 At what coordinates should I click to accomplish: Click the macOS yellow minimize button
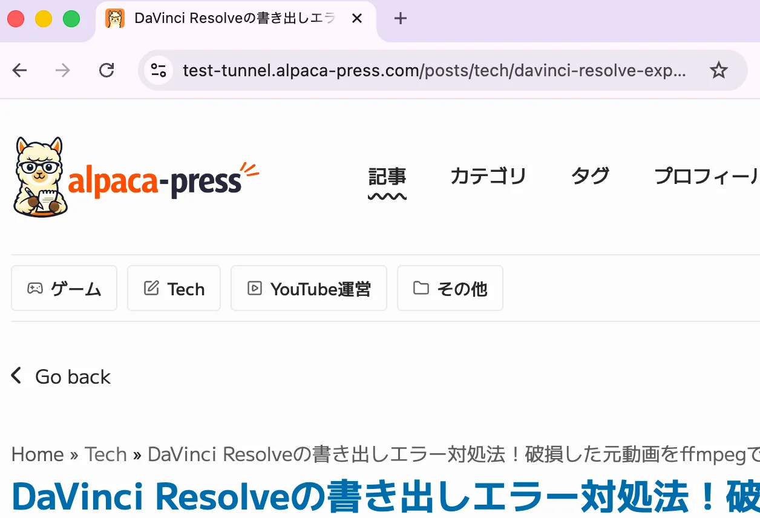click(x=44, y=19)
